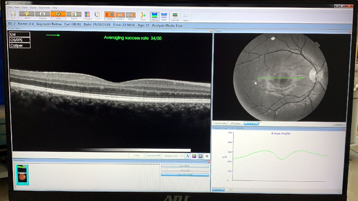The image size is (358, 201).
Task: Open the Compare view icon
Action: [87, 15]
